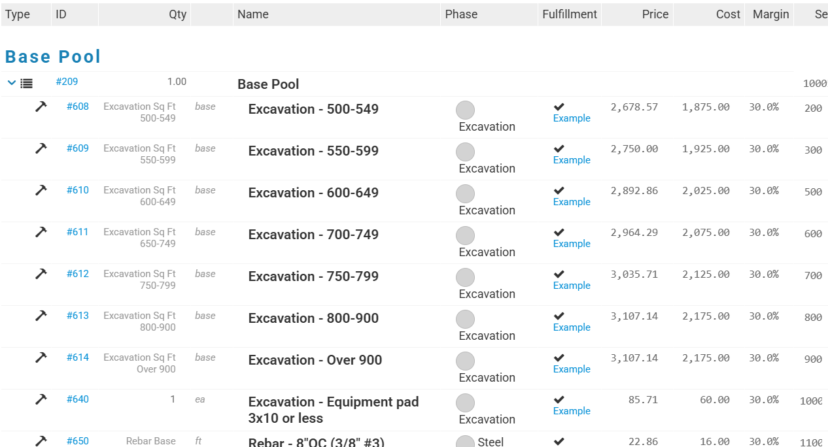Click price value 85.71
This screenshot has height=447, width=828.
[x=643, y=400]
